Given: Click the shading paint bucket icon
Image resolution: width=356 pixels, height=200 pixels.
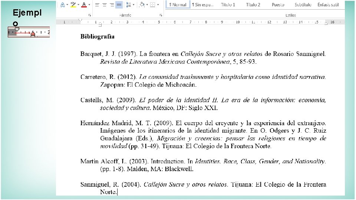Looking at the screenshot, I should 142,5.
